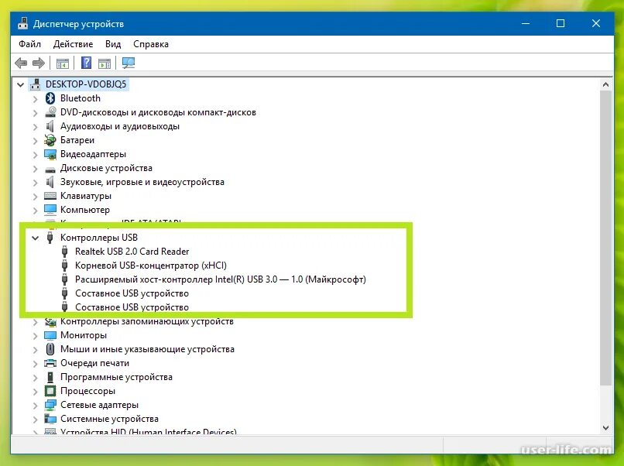Click the action pane toolbar icon
Screen dimensions: 624x466
click(x=105, y=63)
